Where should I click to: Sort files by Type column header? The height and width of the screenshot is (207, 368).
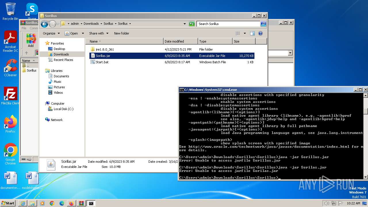pos(215,41)
